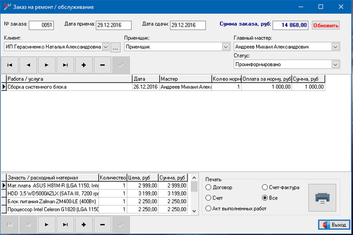Jump to last record in works navigator

tap(65, 65)
